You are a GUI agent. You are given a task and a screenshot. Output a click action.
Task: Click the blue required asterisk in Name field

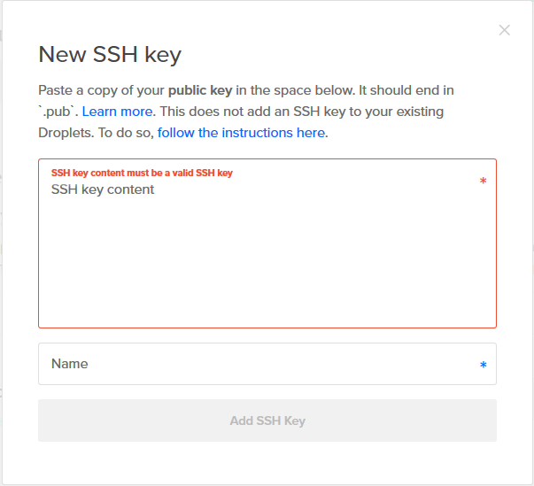pyautogui.click(x=483, y=366)
